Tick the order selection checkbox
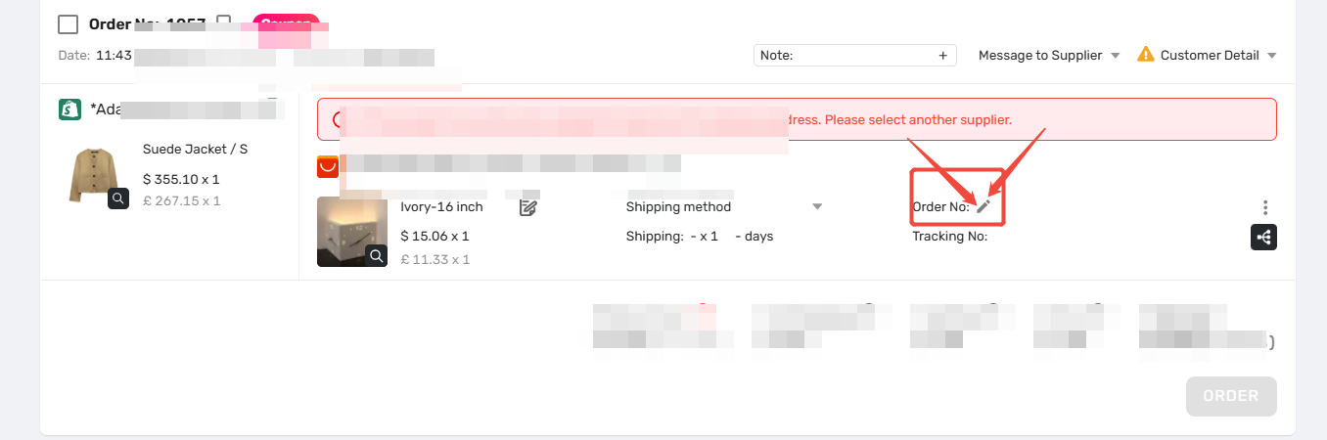This screenshot has width=1327, height=440. 68,24
